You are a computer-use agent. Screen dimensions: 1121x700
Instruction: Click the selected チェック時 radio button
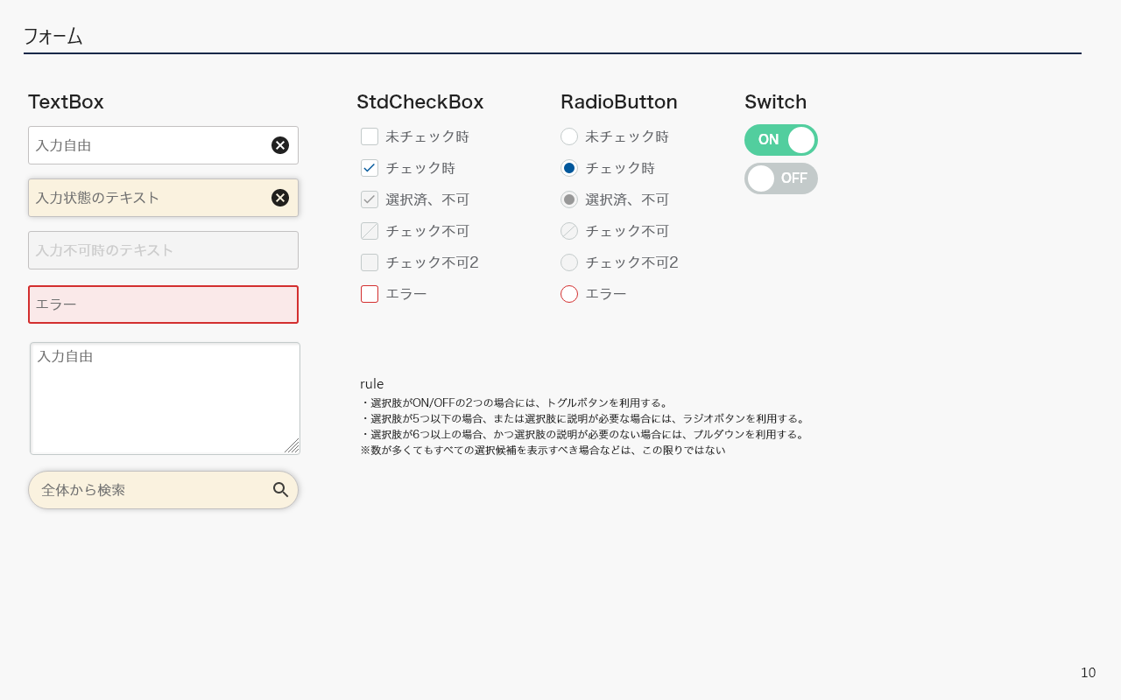pyautogui.click(x=569, y=168)
